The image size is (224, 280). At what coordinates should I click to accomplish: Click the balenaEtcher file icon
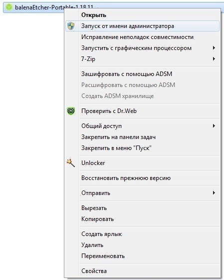(x=9, y=7)
